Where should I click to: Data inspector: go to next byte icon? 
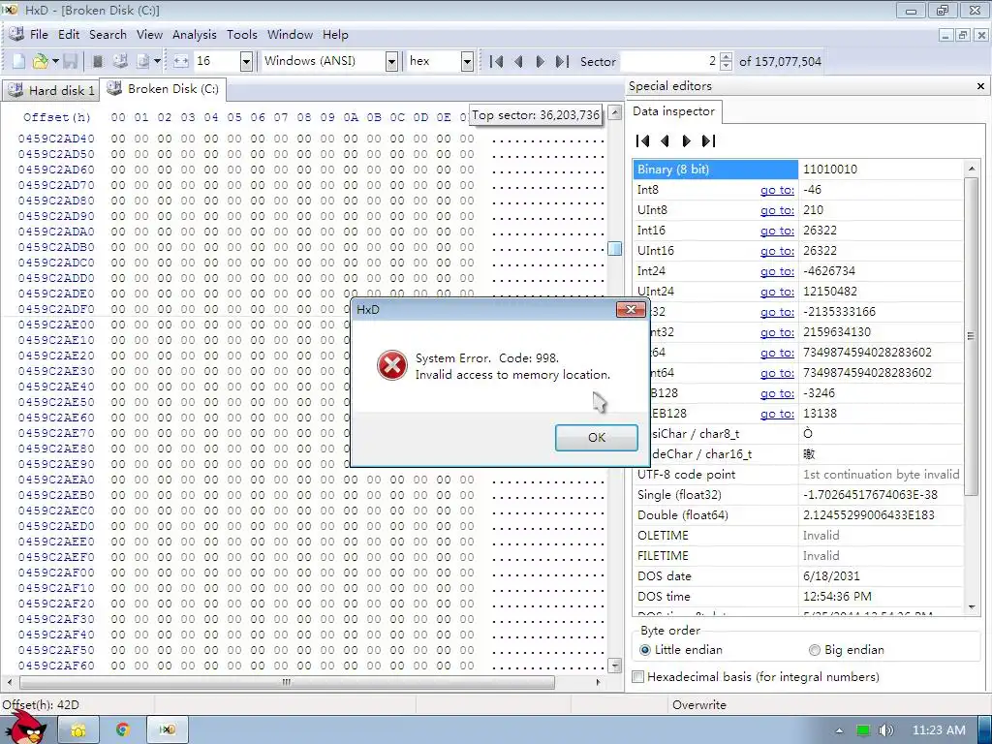click(x=687, y=141)
